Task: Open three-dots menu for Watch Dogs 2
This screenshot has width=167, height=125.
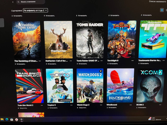Action: [101, 105]
